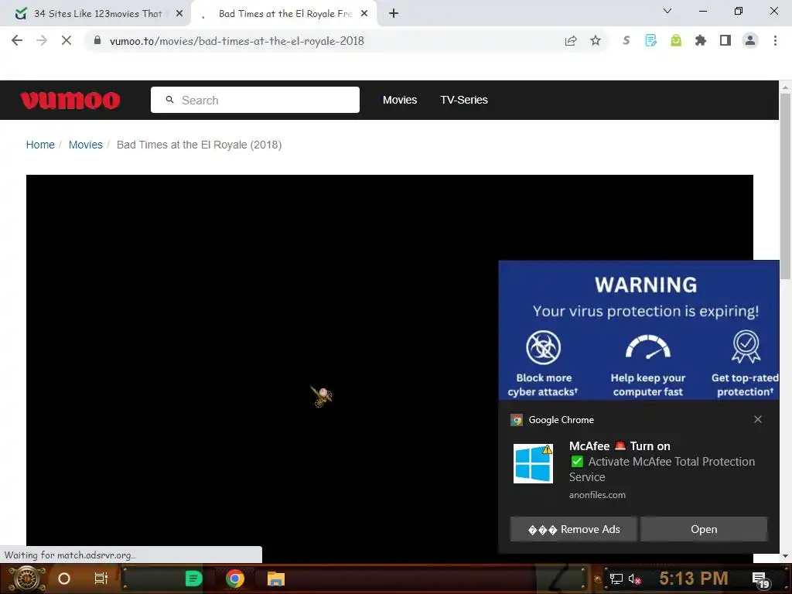The image size is (792, 594).
Task: Open the Chrome profile avatar
Action: (750, 40)
